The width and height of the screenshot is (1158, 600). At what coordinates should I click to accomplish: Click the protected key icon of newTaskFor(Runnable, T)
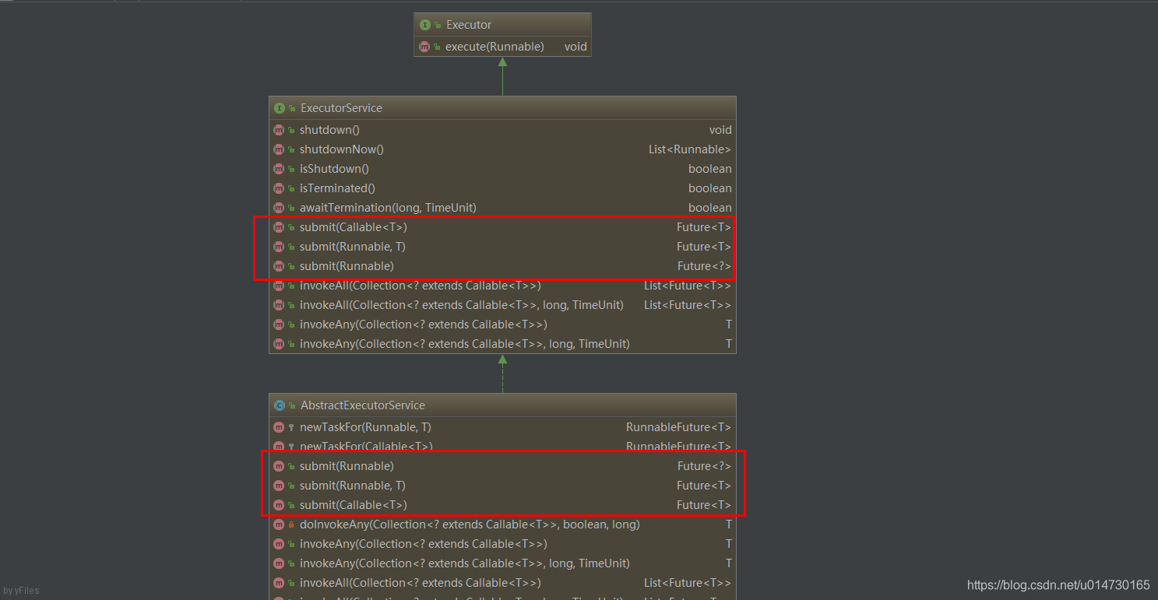coord(291,427)
